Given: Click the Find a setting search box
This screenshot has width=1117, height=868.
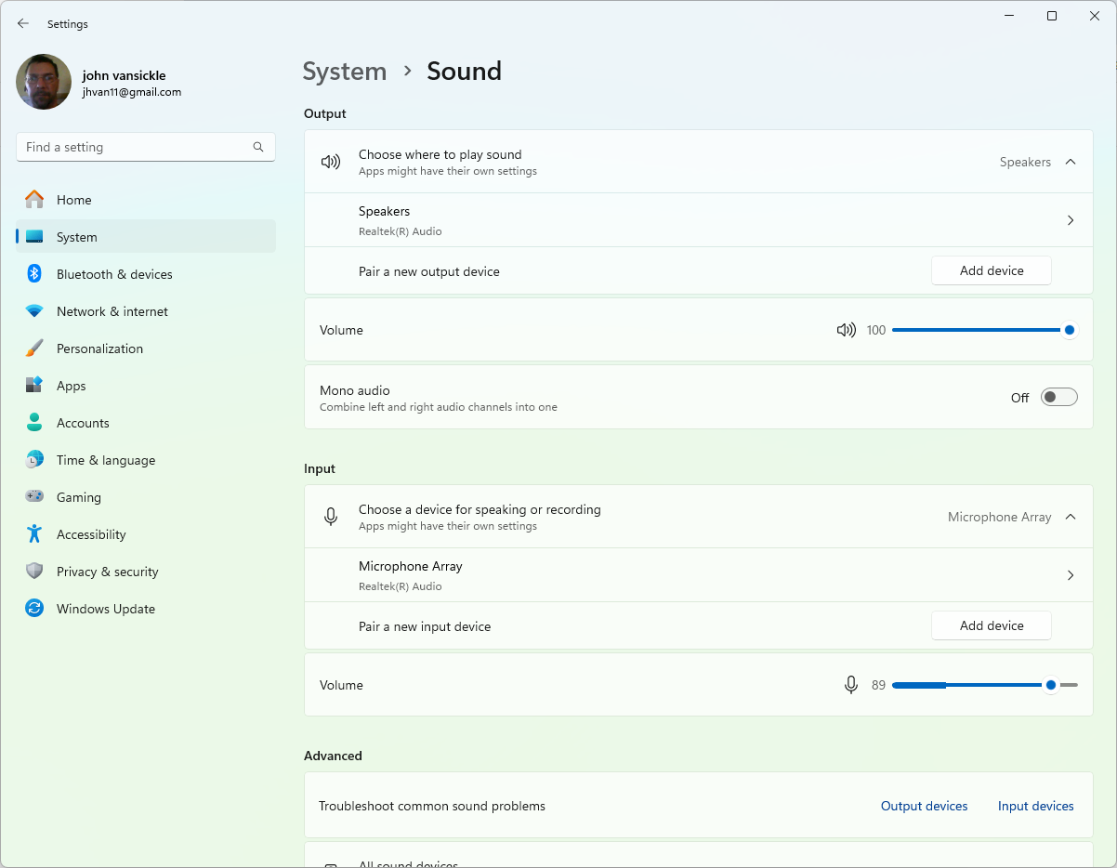Looking at the screenshot, I should 146,147.
